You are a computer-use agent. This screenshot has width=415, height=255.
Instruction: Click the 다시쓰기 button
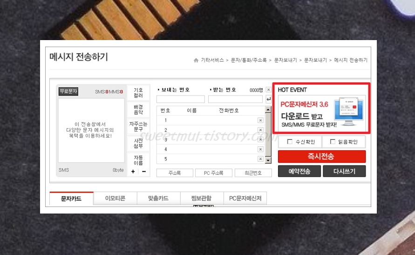(x=344, y=172)
